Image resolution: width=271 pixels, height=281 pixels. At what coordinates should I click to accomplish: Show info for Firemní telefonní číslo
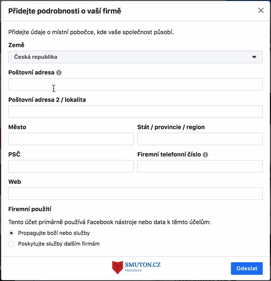(x=205, y=155)
